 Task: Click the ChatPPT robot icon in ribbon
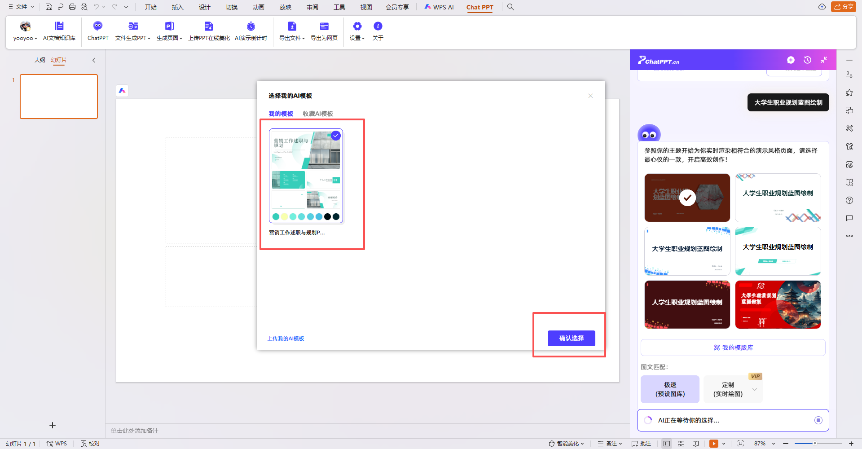(x=98, y=26)
